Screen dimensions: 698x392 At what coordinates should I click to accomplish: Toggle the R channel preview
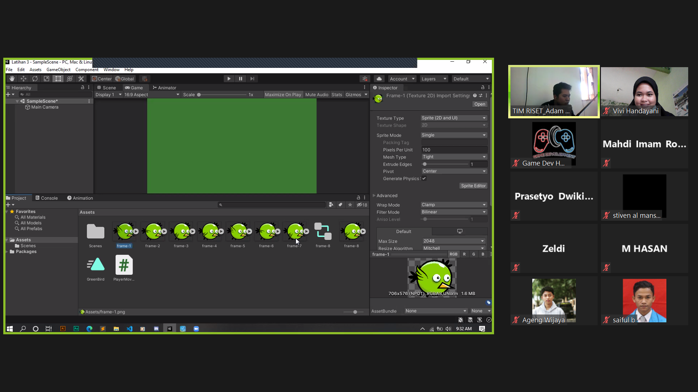point(464,254)
